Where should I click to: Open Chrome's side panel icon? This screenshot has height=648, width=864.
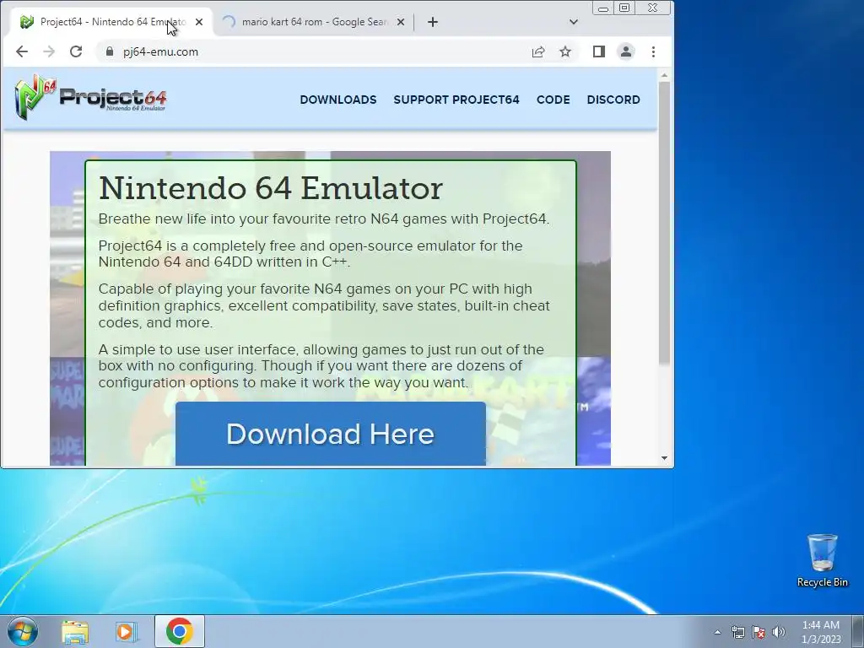pos(599,51)
